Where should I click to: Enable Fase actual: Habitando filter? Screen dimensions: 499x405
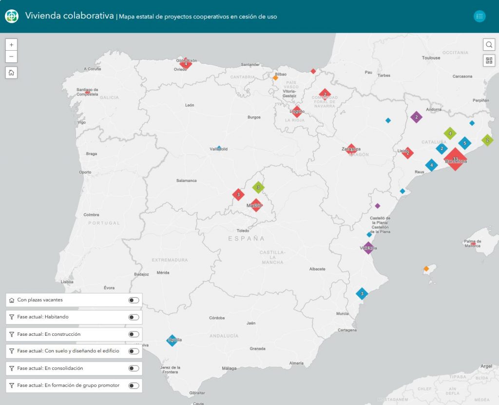coord(134,317)
